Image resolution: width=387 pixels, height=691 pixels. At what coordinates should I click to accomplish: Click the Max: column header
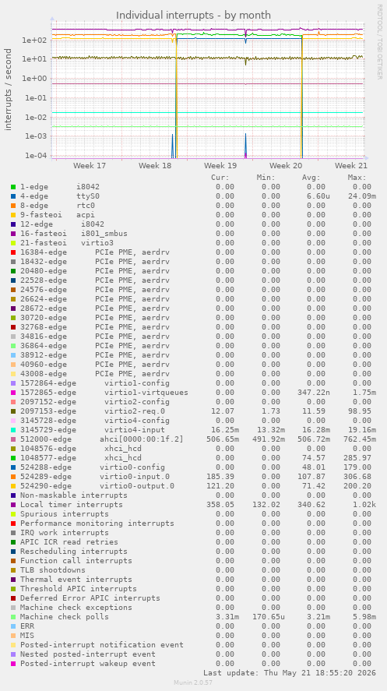pyautogui.click(x=357, y=178)
